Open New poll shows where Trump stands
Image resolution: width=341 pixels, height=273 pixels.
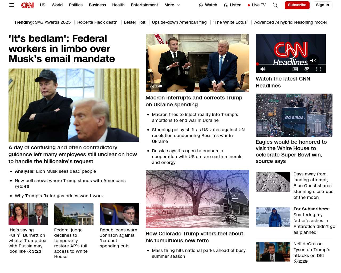(x=70, y=181)
